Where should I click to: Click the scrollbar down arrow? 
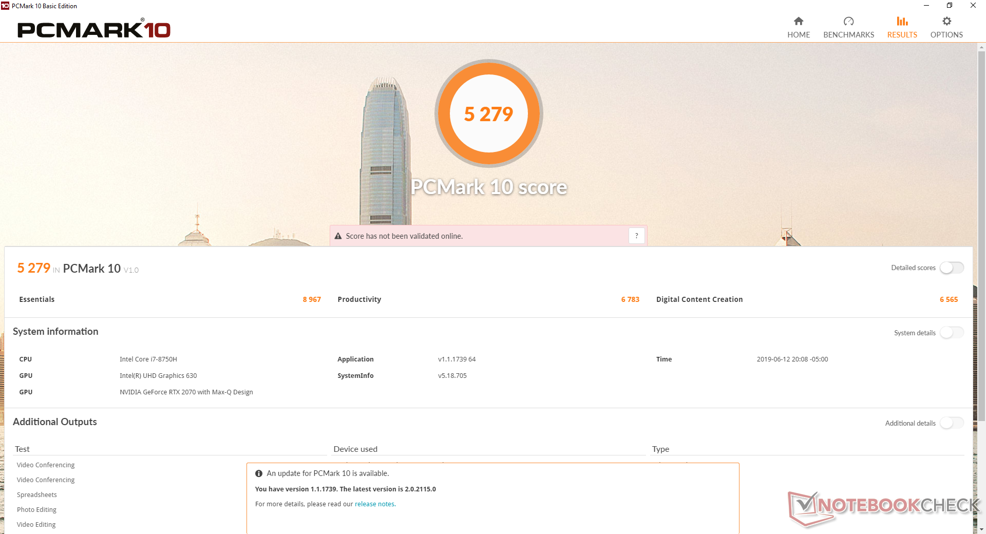[981, 529]
